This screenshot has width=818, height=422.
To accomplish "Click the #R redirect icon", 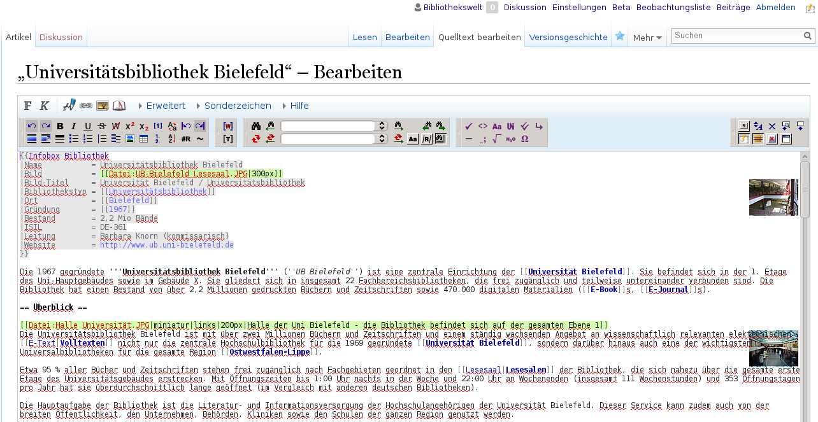I will pyautogui.click(x=186, y=139).
